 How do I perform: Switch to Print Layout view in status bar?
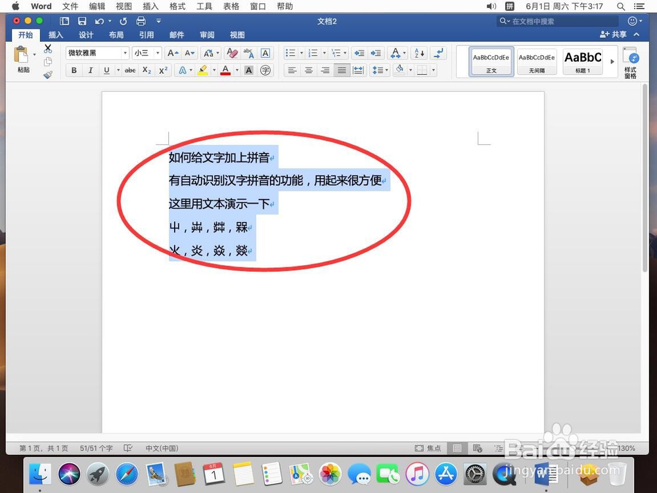pos(457,448)
